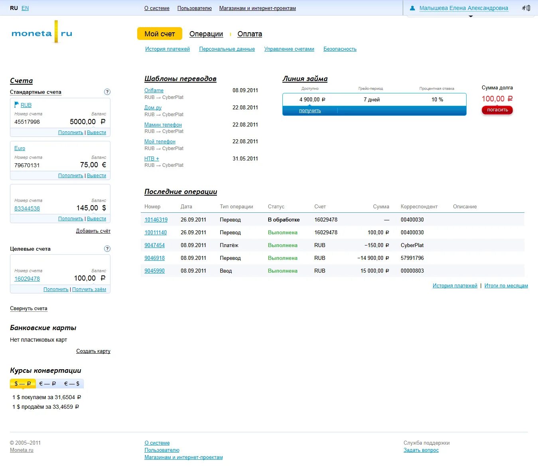Open Управление счетами submenu

click(289, 49)
